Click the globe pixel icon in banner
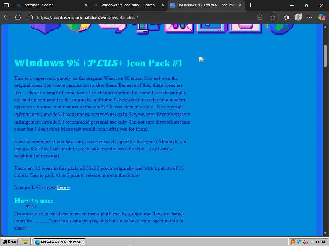Screen dimensions: 329x246 (x=279, y=29)
